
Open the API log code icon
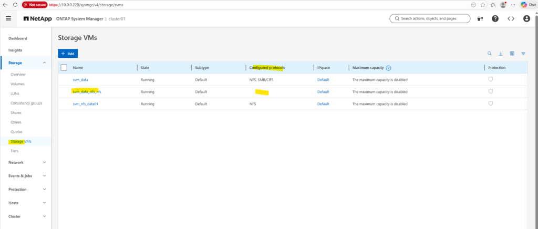pyautogui.click(x=511, y=18)
